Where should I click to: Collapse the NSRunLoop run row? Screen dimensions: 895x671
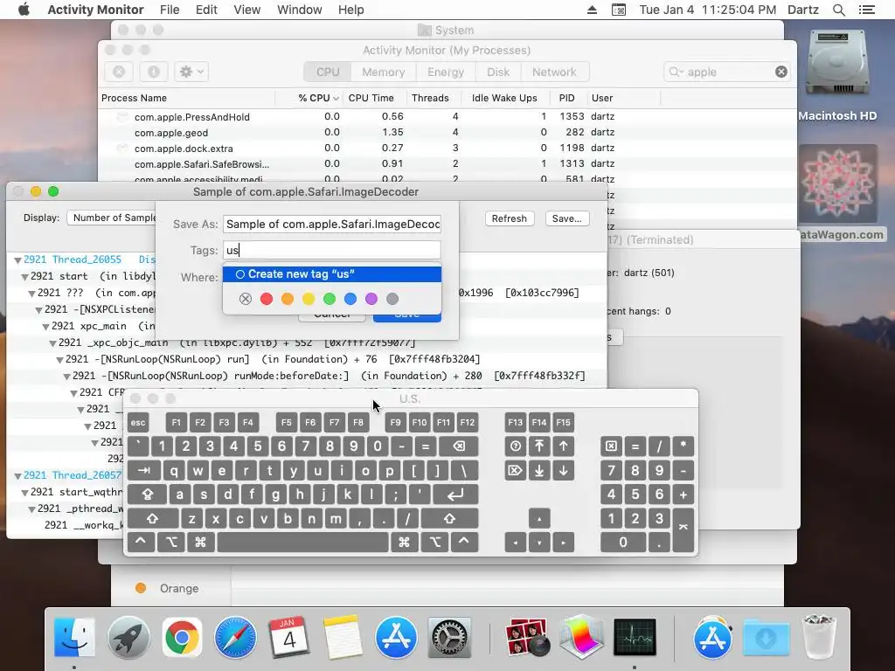point(59,359)
